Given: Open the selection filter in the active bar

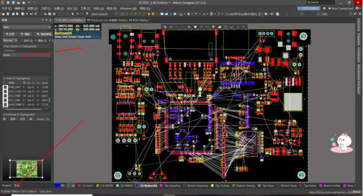Looking at the screenshot, I should pos(165,27).
